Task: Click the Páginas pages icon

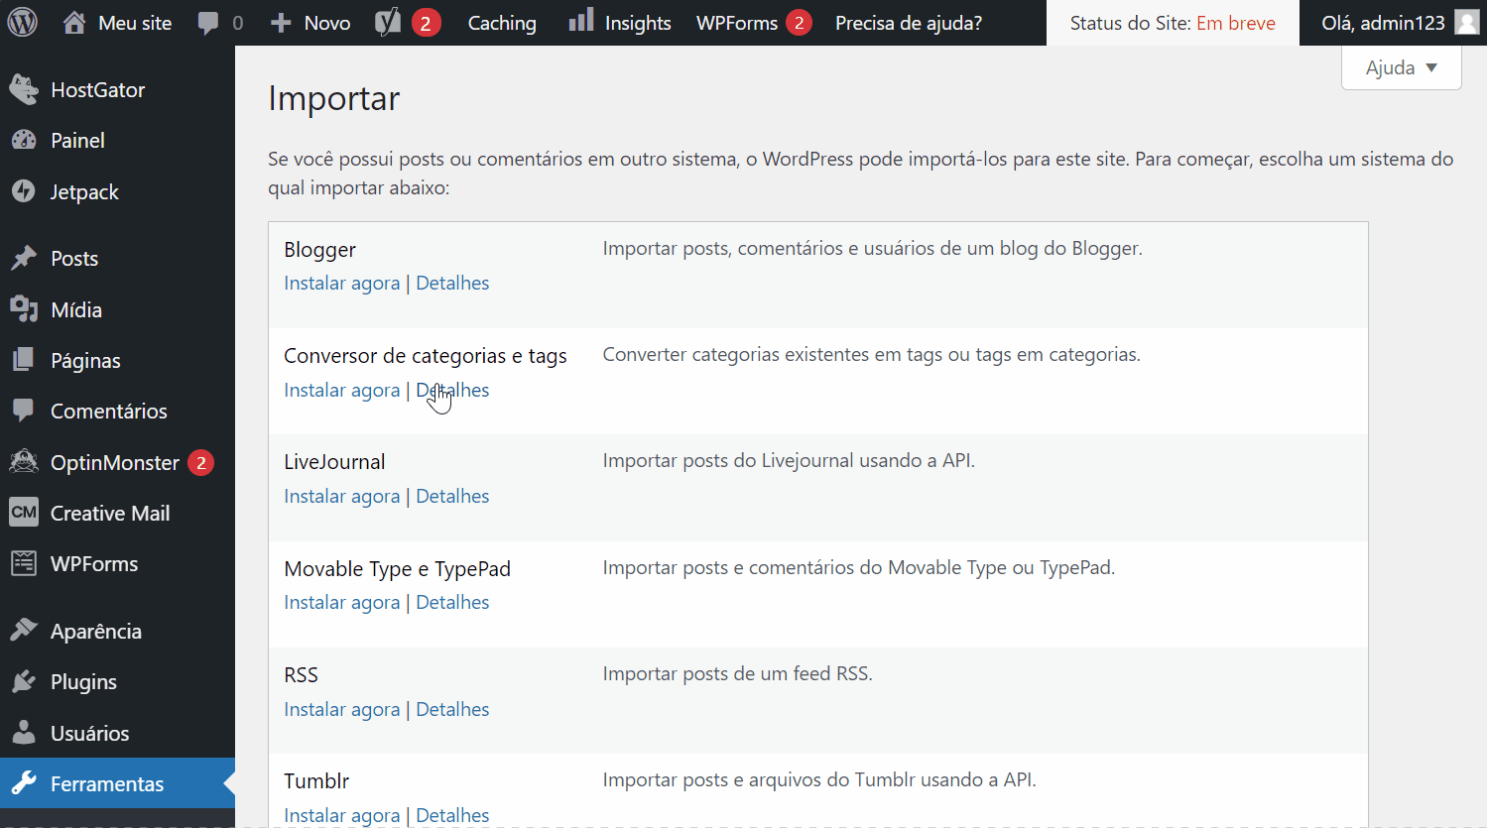Action: 24,360
